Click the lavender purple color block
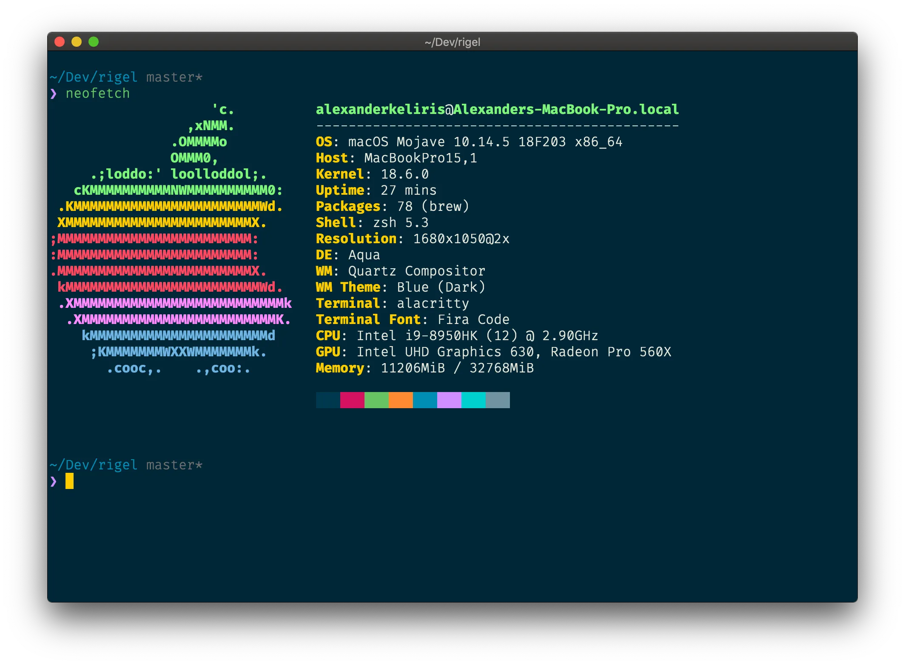Image resolution: width=905 pixels, height=665 pixels. tap(449, 400)
